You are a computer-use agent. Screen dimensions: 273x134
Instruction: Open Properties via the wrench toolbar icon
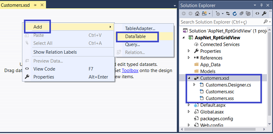(x=264, y=14)
